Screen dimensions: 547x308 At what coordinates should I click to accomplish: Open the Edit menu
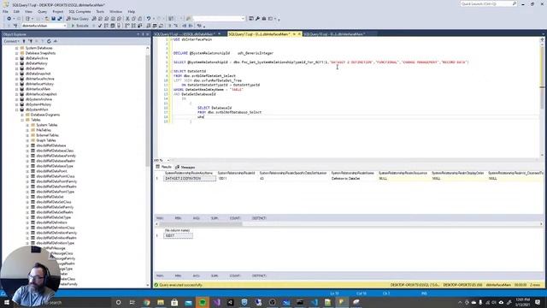[x=16, y=11]
